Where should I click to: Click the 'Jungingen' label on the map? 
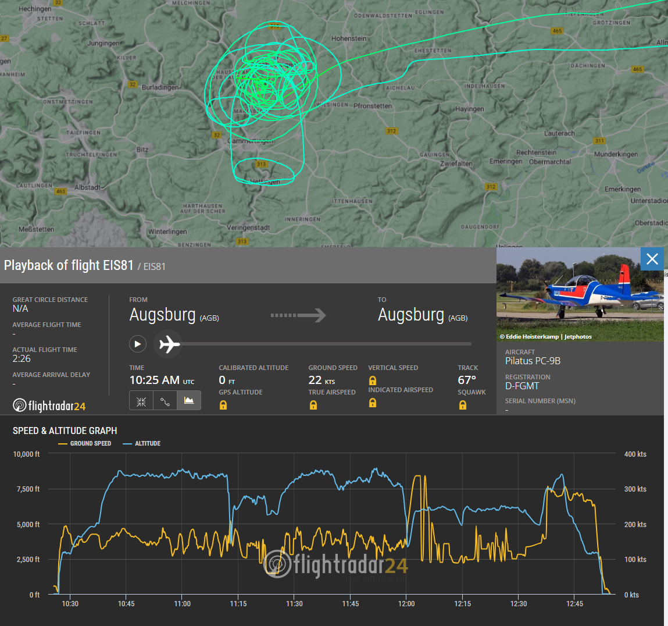tap(103, 43)
